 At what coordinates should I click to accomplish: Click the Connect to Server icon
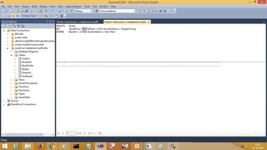[18, 26]
